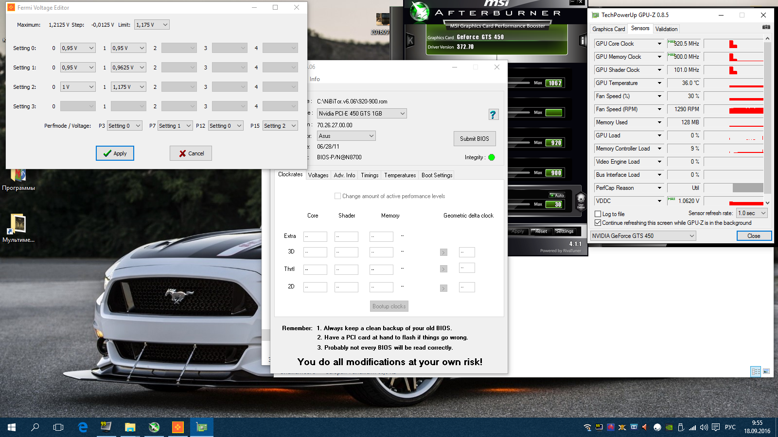Toggle Continue refreshing in background checkbox
This screenshot has height=437, width=778.
pos(598,223)
